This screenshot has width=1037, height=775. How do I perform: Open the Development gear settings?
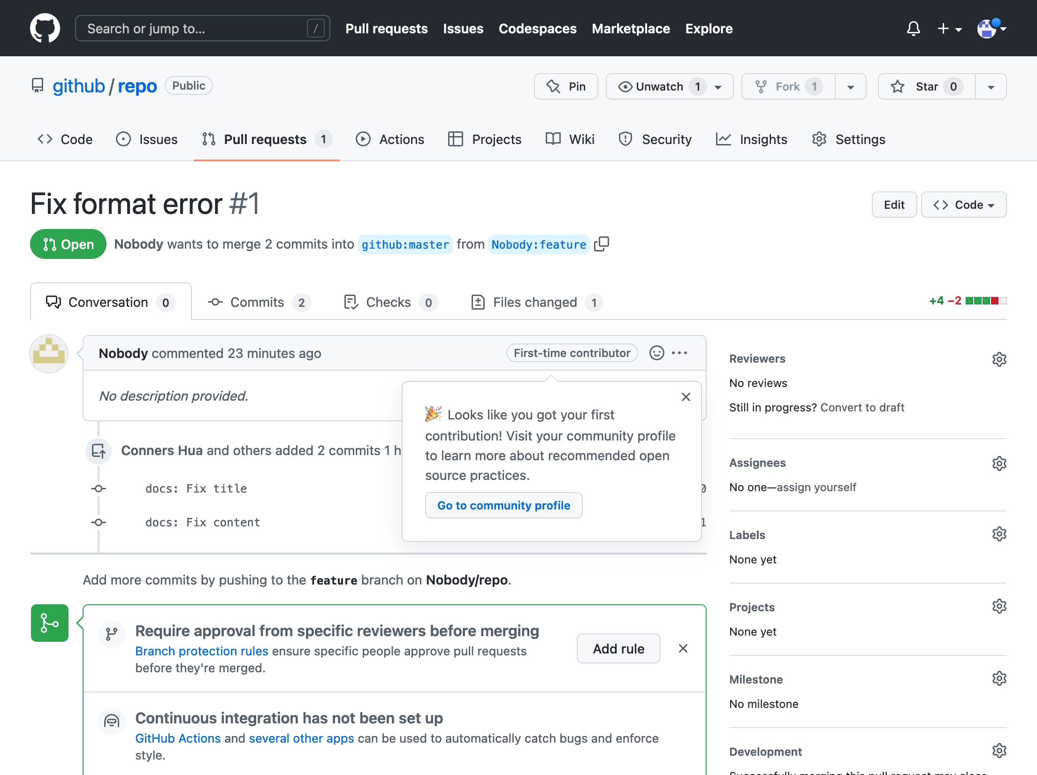coord(999,751)
